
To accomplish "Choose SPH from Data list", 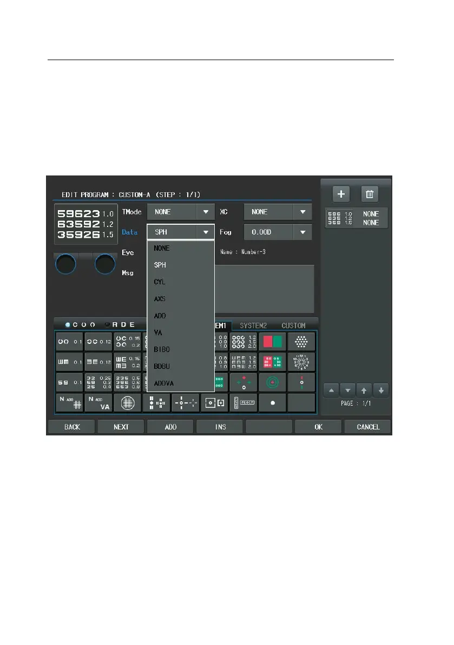I will 181,265.
